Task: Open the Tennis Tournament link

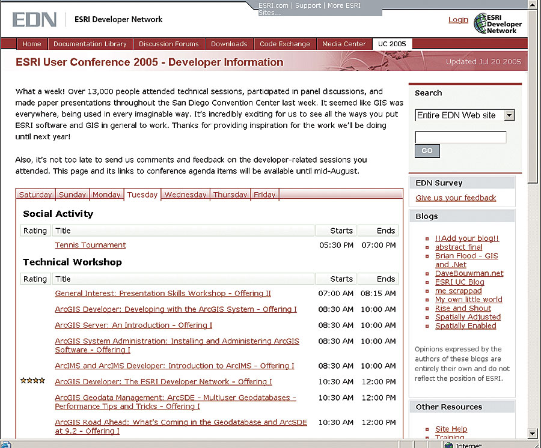Action: (90, 245)
